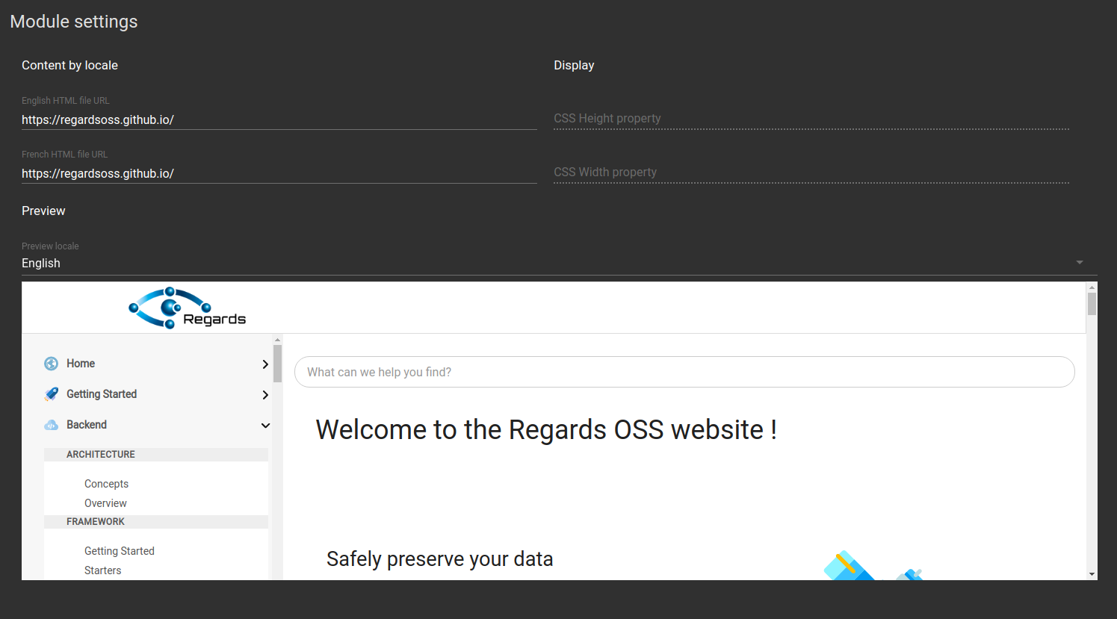Expand the Getting Started chevron
The width and height of the screenshot is (1117, 619).
265,395
